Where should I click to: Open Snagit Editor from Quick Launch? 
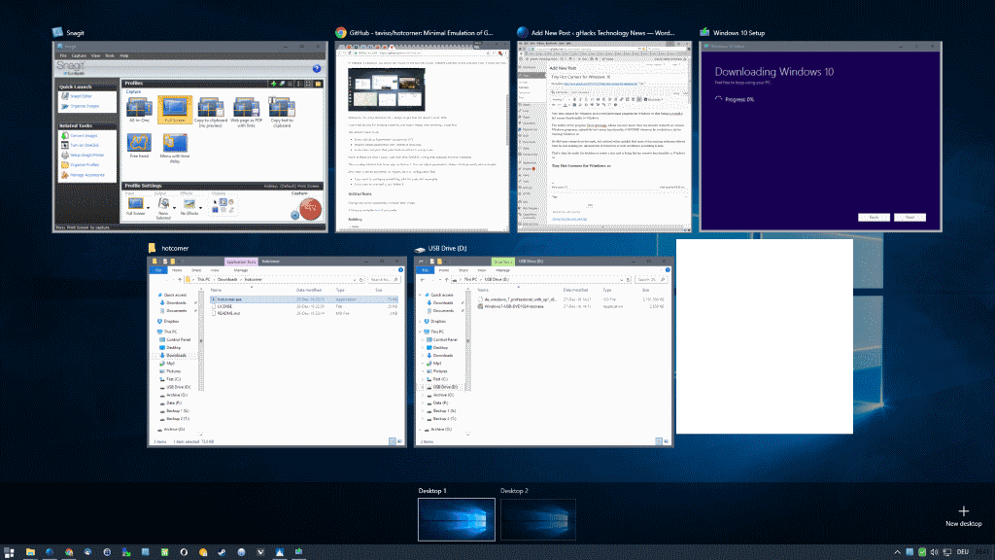[83, 96]
